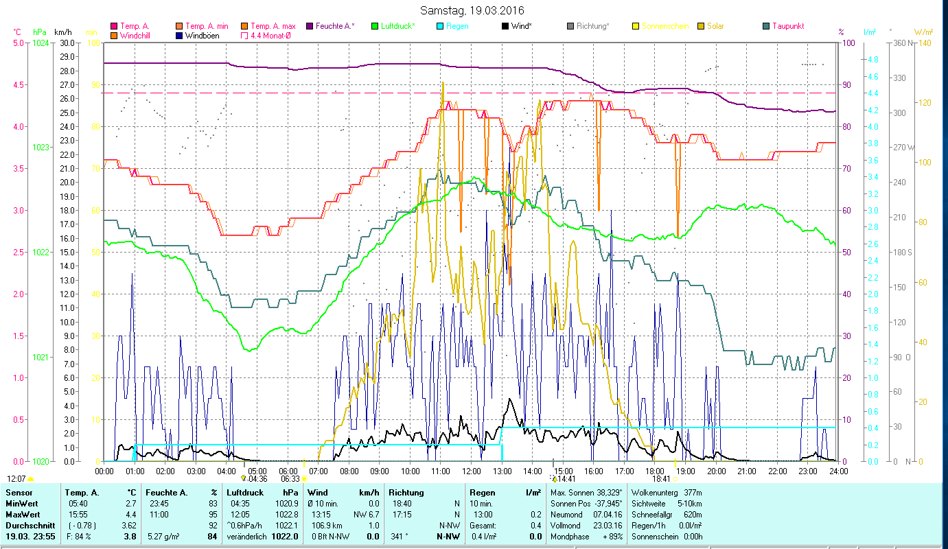This screenshot has width=948, height=549.
Task: Click the cyan Regen legend swatch
Action: coord(440,26)
